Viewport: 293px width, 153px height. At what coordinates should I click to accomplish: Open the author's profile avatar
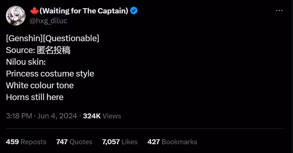[16, 15]
